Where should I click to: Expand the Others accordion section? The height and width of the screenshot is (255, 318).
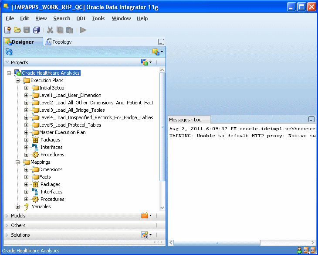click(x=7, y=225)
